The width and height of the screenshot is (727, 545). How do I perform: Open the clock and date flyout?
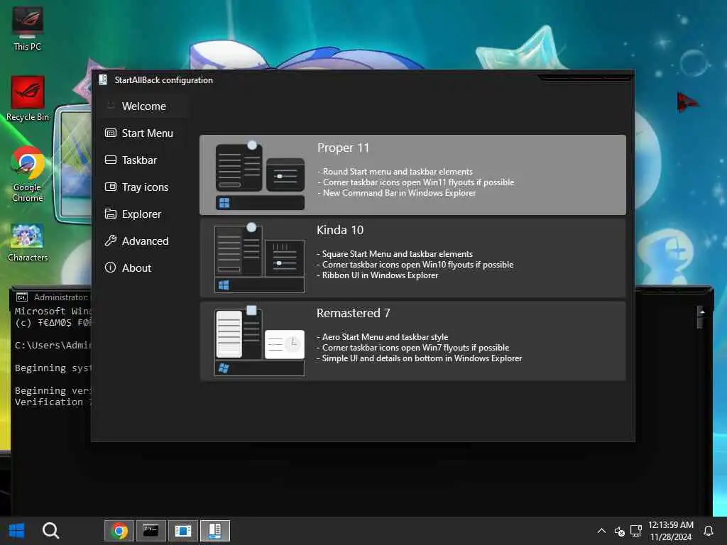(x=670, y=531)
